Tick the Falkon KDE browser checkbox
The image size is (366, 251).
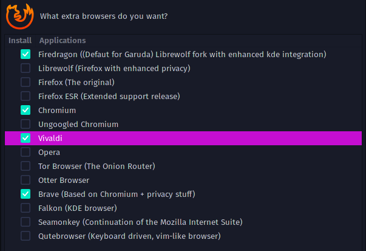tap(25, 208)
